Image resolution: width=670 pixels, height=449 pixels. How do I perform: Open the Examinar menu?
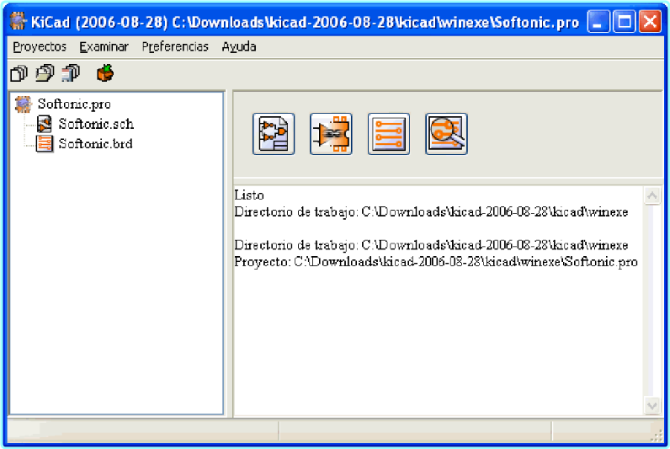click(104, 46)
